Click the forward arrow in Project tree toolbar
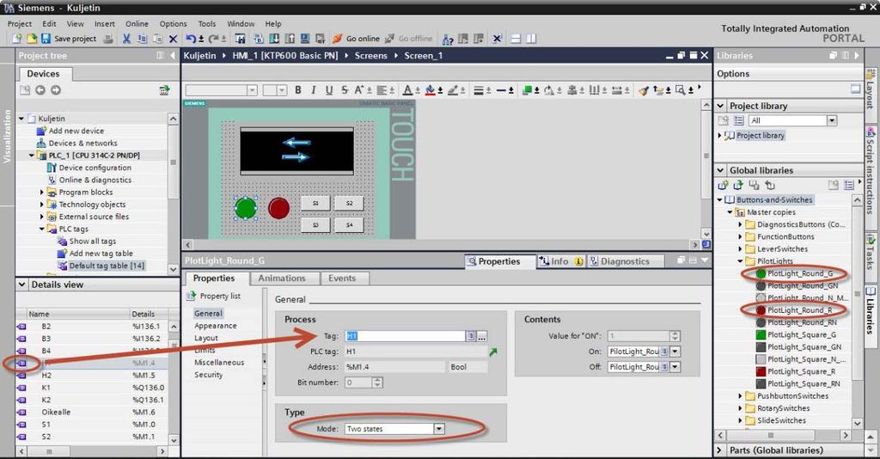 click(56, 89)
